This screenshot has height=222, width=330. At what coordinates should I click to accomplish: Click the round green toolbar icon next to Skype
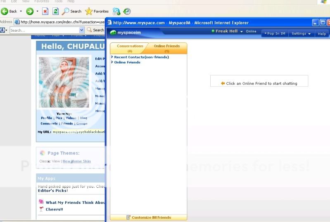[x=127, y=12]
